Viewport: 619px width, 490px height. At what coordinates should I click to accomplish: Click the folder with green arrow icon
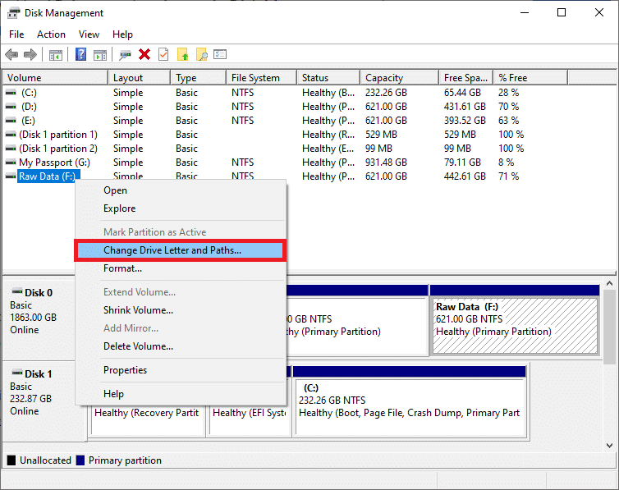pyautogui.click(x=183, y=55)
